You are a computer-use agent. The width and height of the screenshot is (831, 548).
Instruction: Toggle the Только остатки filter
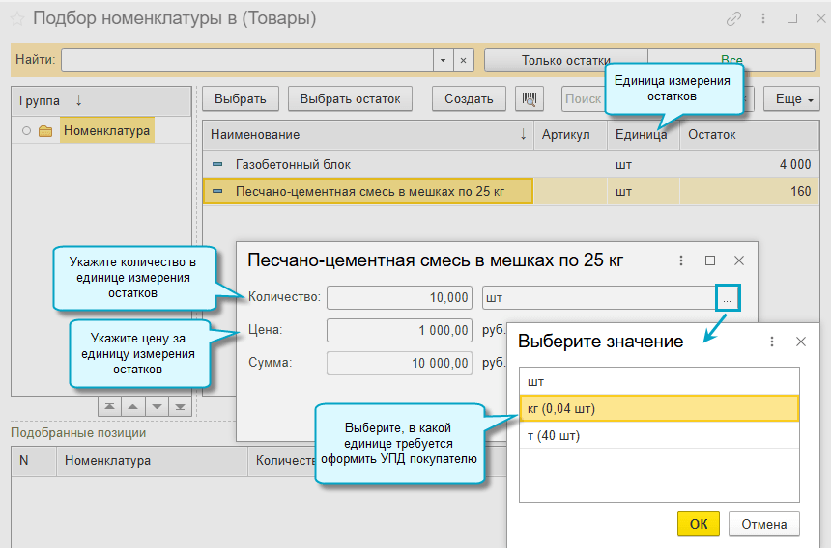coord(565,61)
